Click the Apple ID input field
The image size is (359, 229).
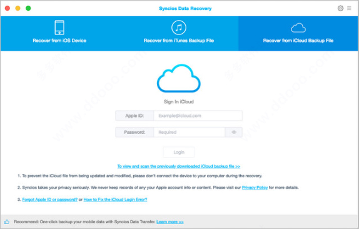(x=198, y=116)
